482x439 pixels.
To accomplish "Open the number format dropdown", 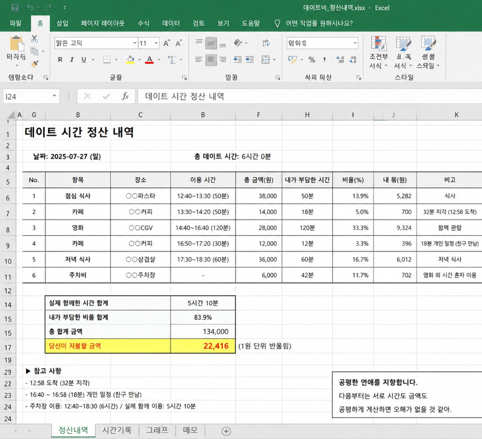I will 355,43.
